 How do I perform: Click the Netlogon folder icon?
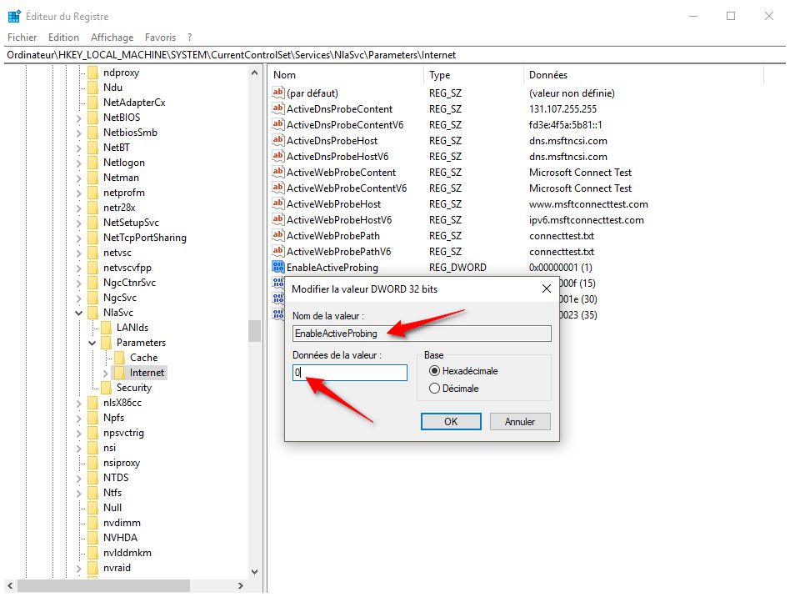pos(92,163)
